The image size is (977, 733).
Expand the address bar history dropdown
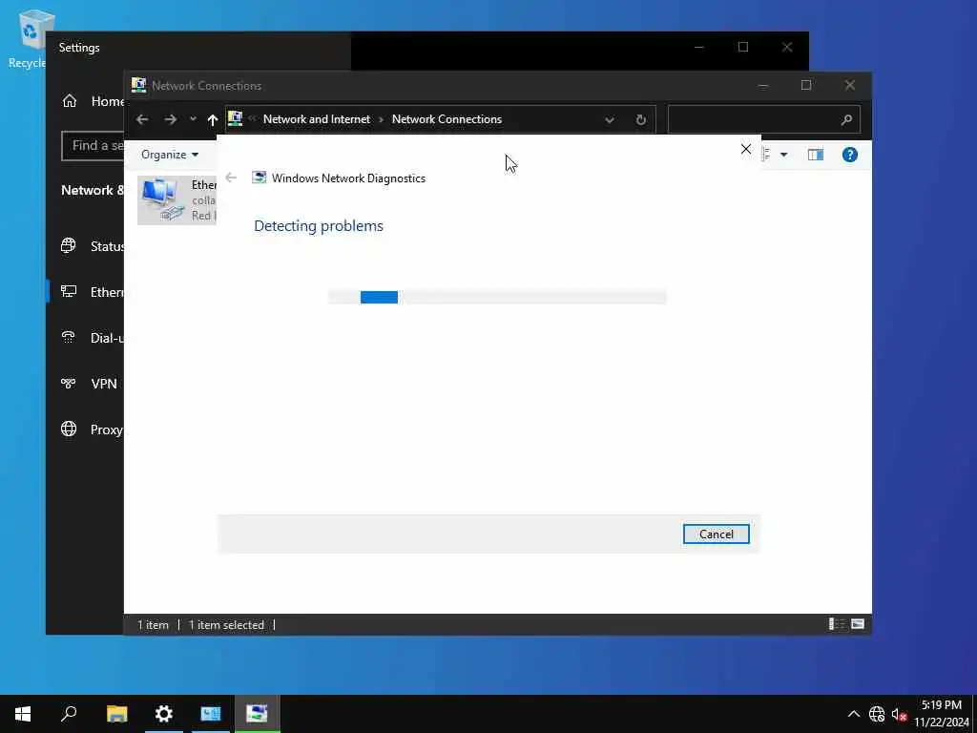click(x=610, y=119)
